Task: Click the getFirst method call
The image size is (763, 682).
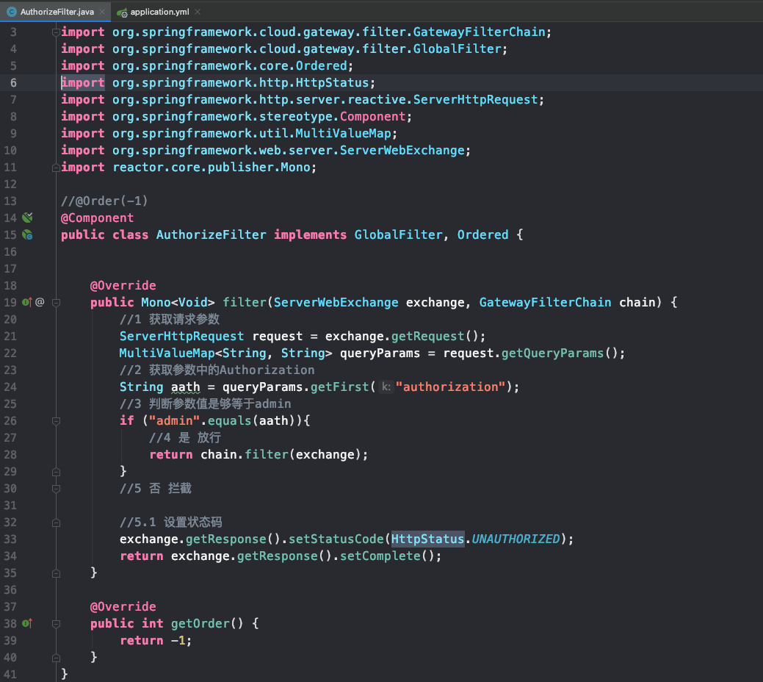Action: [x=340, y=387]
